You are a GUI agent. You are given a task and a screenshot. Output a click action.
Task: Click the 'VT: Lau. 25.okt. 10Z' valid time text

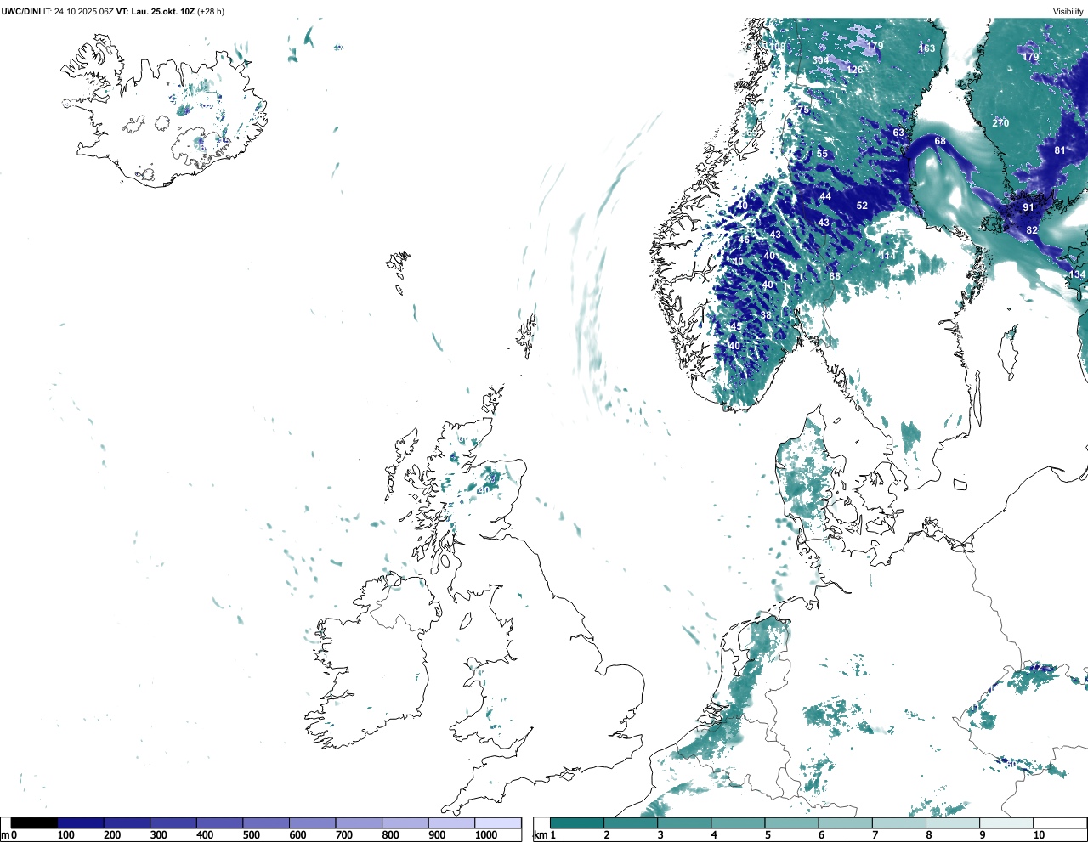156,11
